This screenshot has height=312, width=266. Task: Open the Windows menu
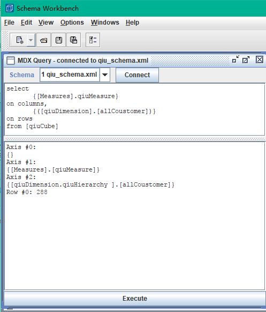click(x=105, y=23)
